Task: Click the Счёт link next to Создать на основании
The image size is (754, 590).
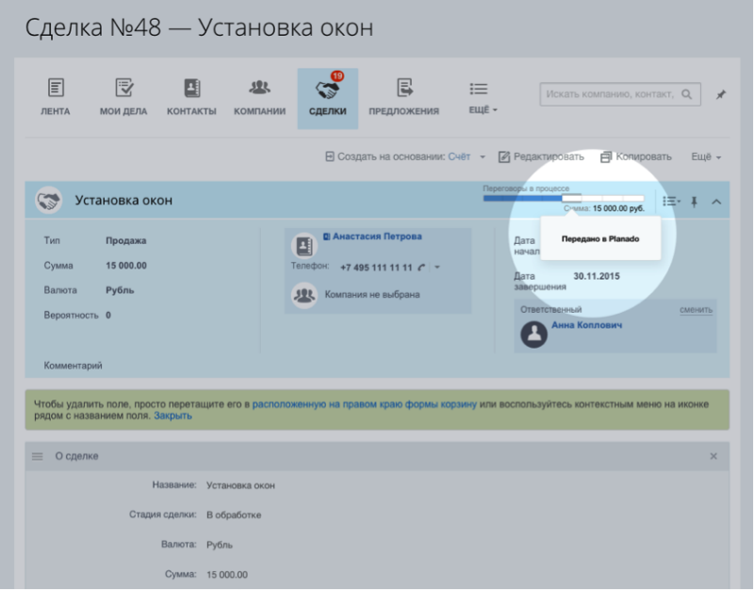Action: coord(459,156)
